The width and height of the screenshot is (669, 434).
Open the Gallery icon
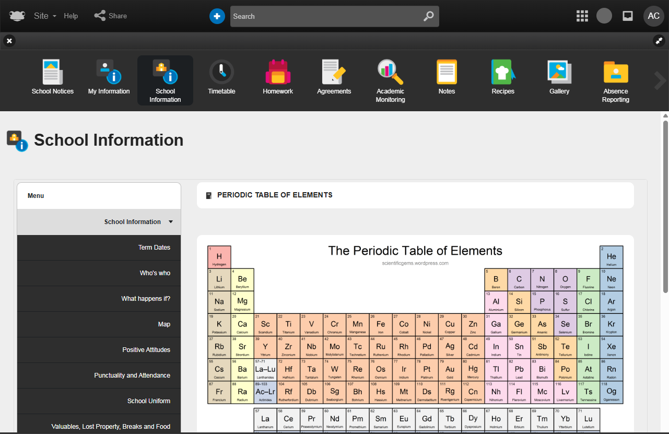point(559,72)
